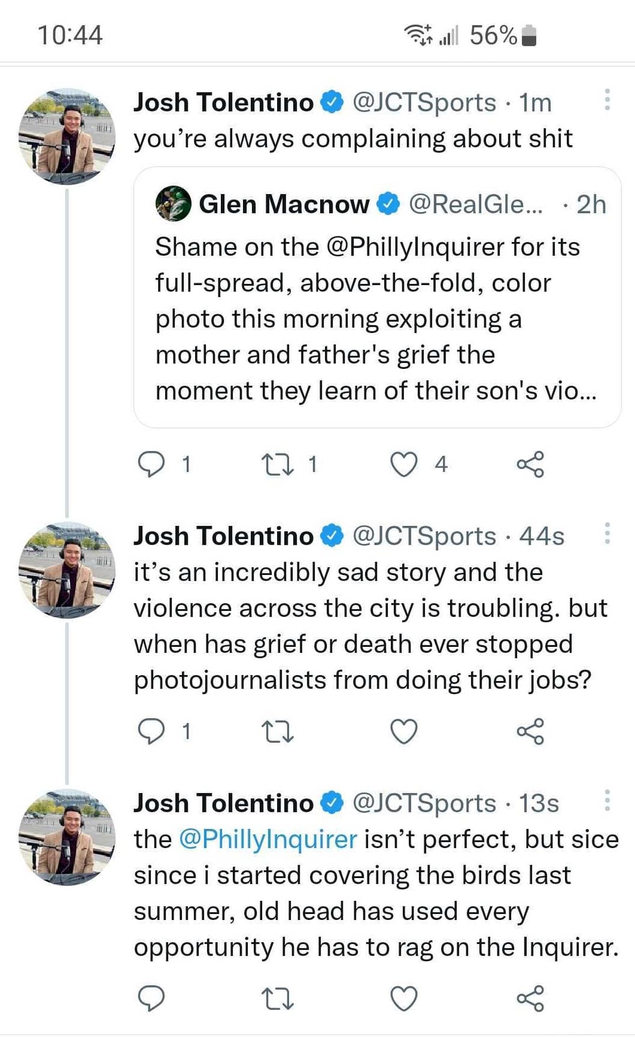Open the quoted Glen Macnow tweet
This screenshot has height=1038, width=635.
point(376,317)
